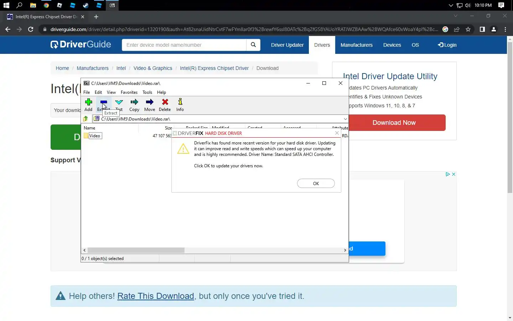Click the Intel Driver Update Utility heading

point(390,76)
